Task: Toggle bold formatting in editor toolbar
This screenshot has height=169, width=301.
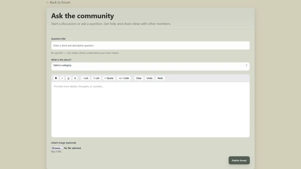Action: point(56,78)
